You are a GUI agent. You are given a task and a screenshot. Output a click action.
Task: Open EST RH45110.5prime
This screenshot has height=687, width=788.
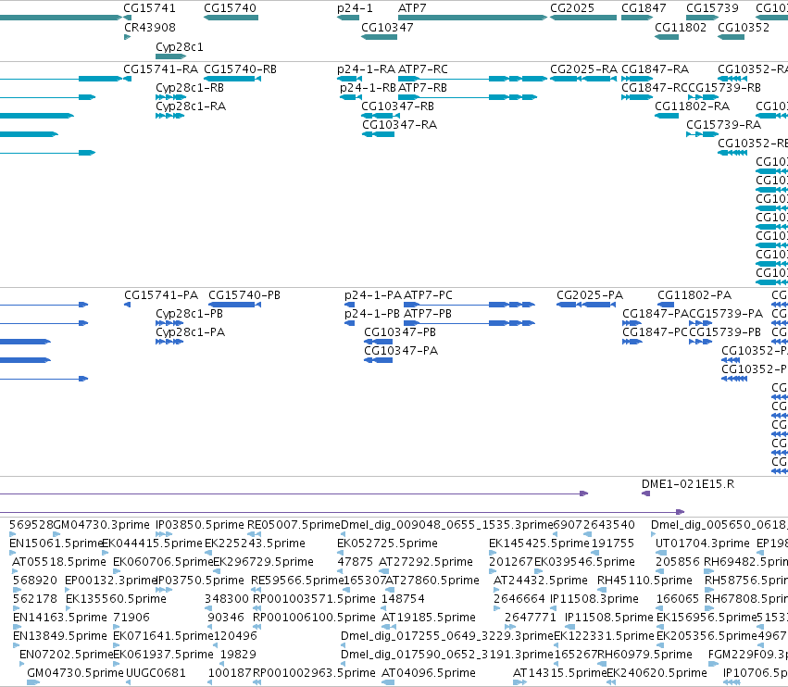644,580
